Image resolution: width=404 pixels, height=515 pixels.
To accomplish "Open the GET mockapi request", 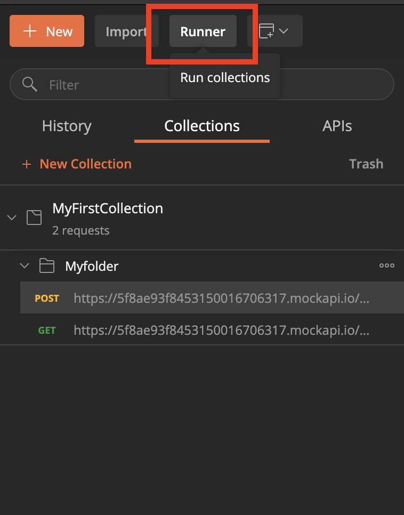I will click(x=221, y=331).
